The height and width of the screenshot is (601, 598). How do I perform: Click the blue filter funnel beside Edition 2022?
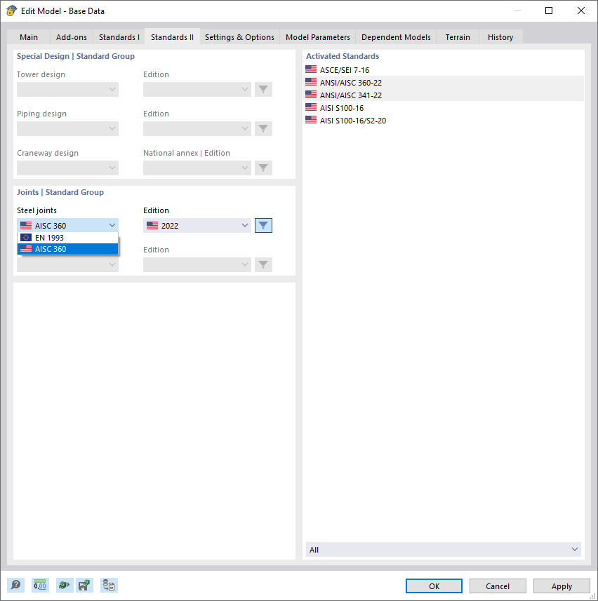tap(263, 225)
